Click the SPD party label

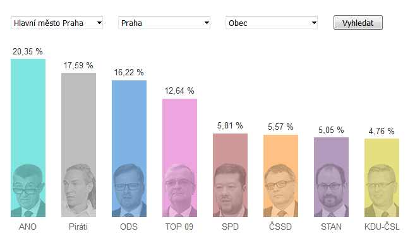click(231, 227)
